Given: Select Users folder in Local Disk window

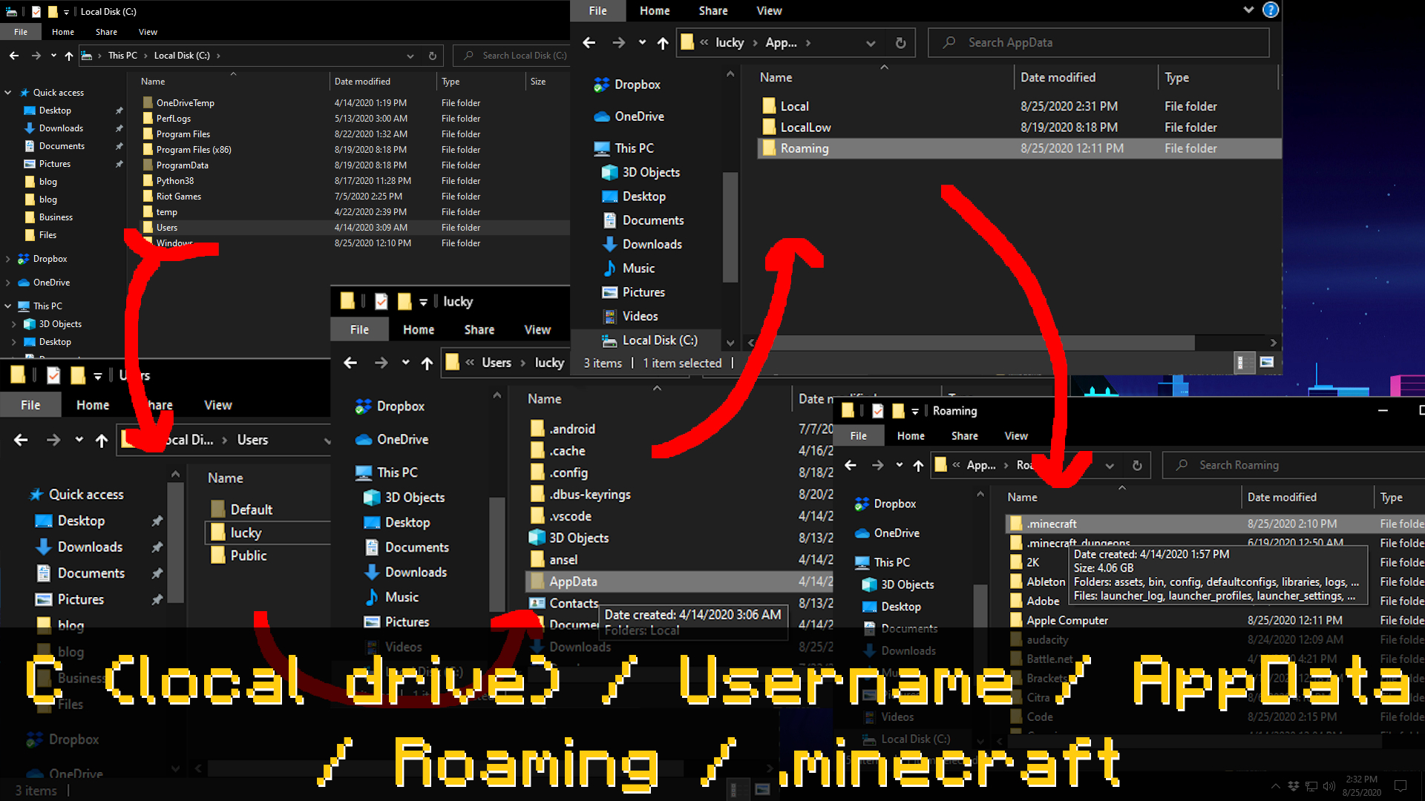Looking at the screenshot, I should coord(355,228).
